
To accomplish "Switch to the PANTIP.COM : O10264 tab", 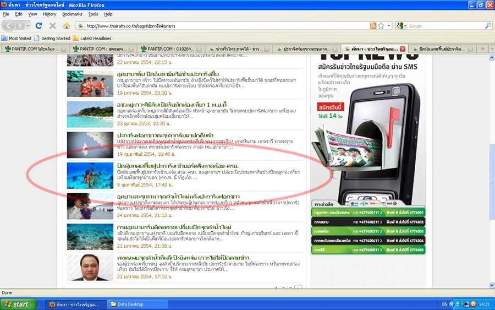I will coord(172,48).
